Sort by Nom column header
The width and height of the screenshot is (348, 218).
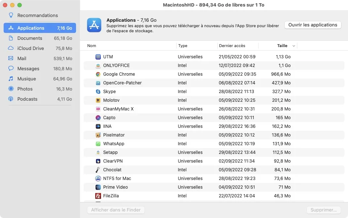[92, 46]
